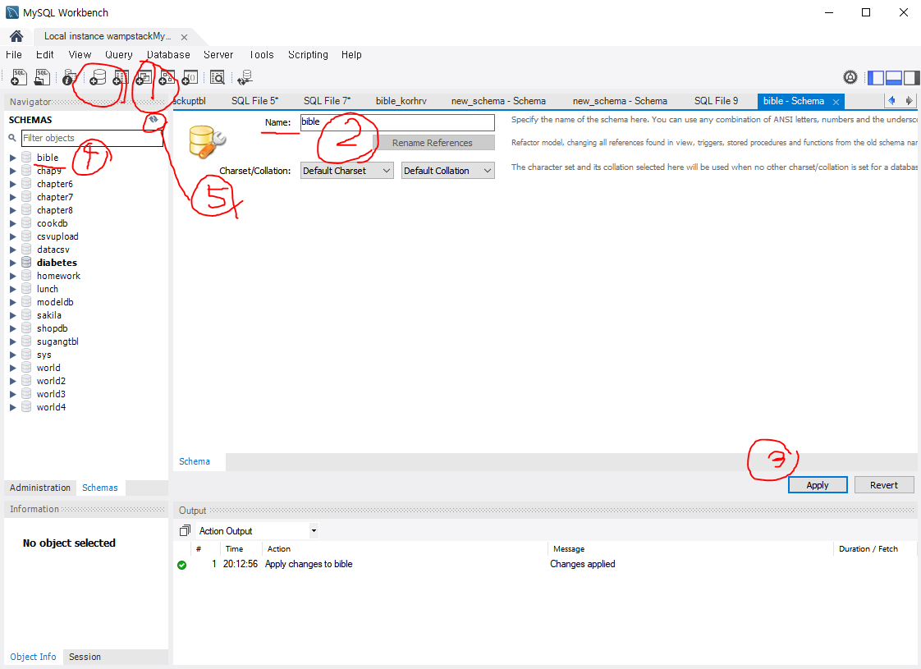Viewport: 921px width, 669px height.
Task: Click the database icon beside datacsv
Action: tap(26, 250)
